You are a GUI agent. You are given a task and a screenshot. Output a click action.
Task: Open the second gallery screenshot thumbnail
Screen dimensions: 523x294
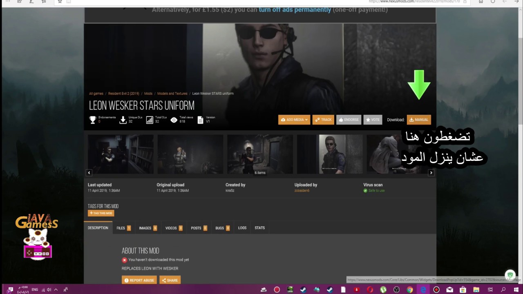click(x=190, y=154)
